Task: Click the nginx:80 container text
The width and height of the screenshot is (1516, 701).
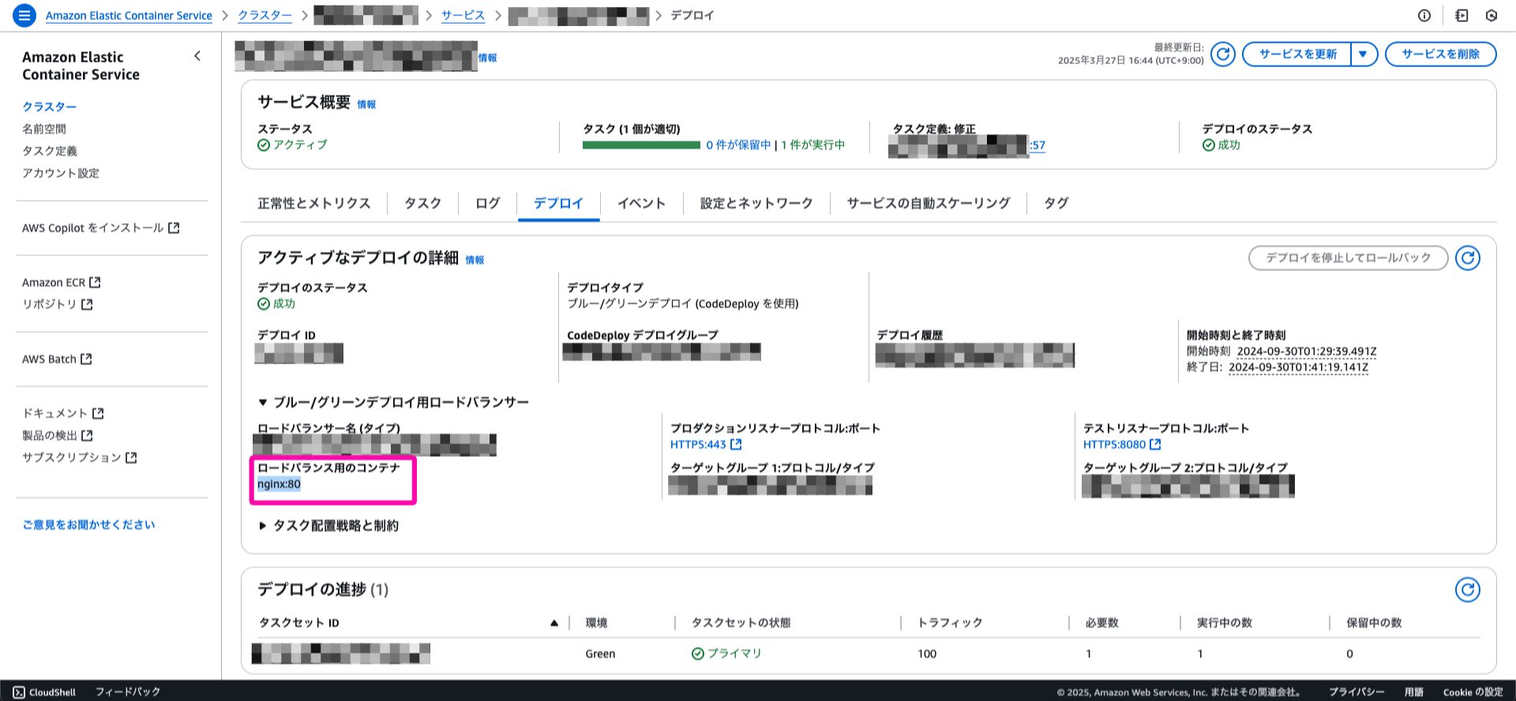Action: (279, 484)
